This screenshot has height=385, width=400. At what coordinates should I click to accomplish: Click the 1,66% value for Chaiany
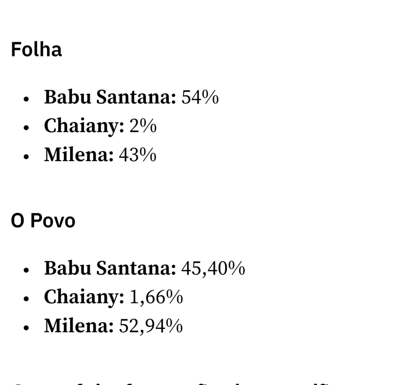[x=156, y=297]
